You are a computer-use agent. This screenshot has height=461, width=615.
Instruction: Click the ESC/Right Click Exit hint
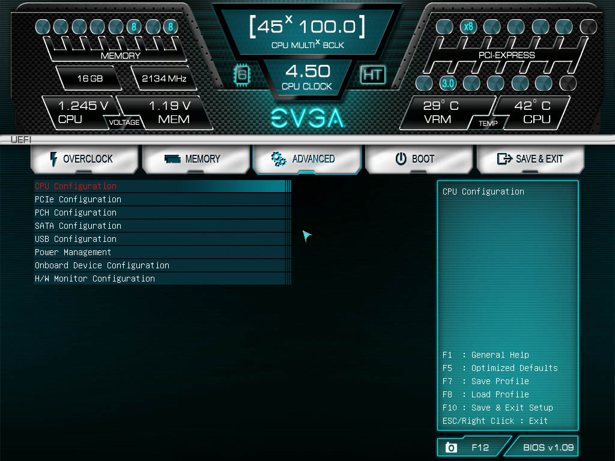coord(495,421)
